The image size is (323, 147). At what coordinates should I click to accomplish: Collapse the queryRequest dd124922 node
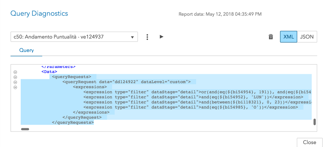click(15, 82)
